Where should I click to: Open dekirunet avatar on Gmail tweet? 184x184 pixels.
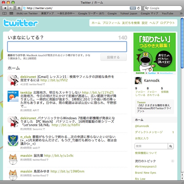13,80
